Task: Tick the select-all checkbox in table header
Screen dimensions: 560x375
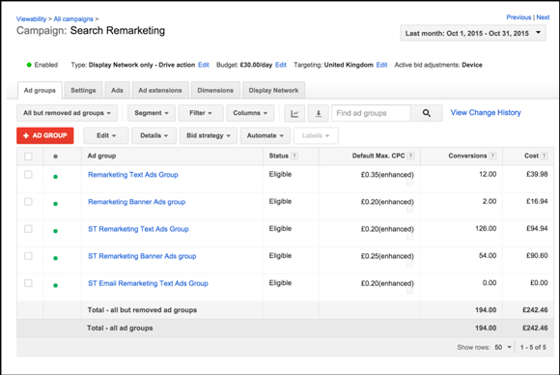Action: point(28,157)
